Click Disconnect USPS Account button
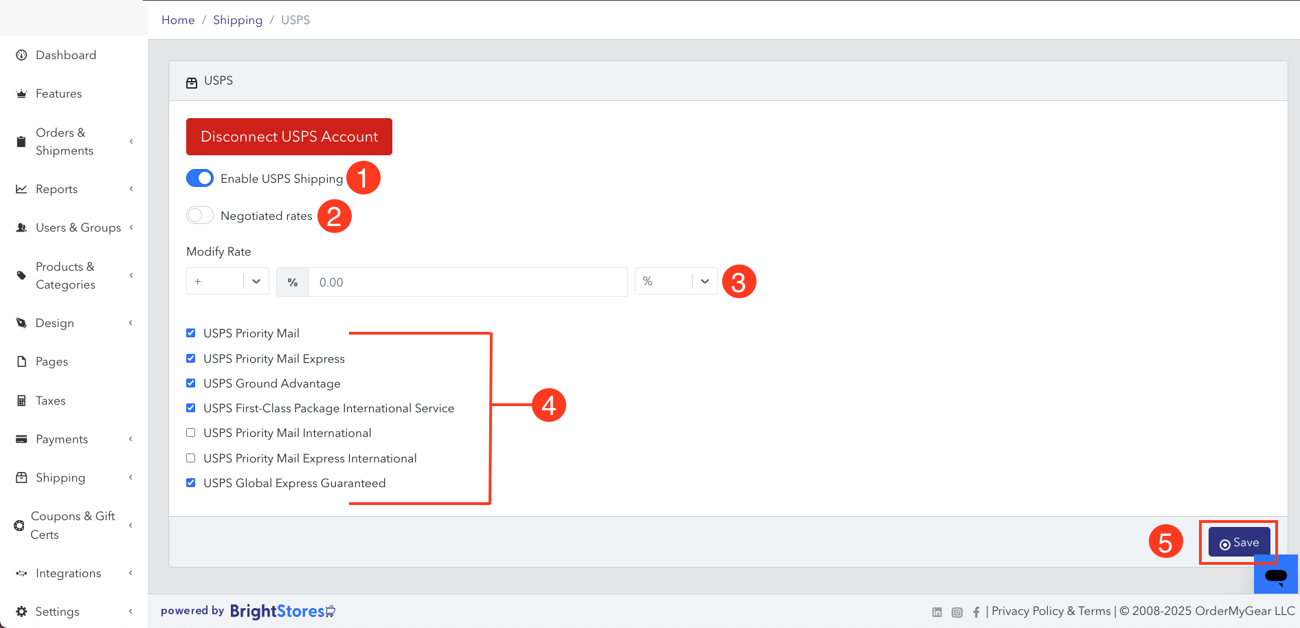1300x628 pixels. [x=289, y=137]
